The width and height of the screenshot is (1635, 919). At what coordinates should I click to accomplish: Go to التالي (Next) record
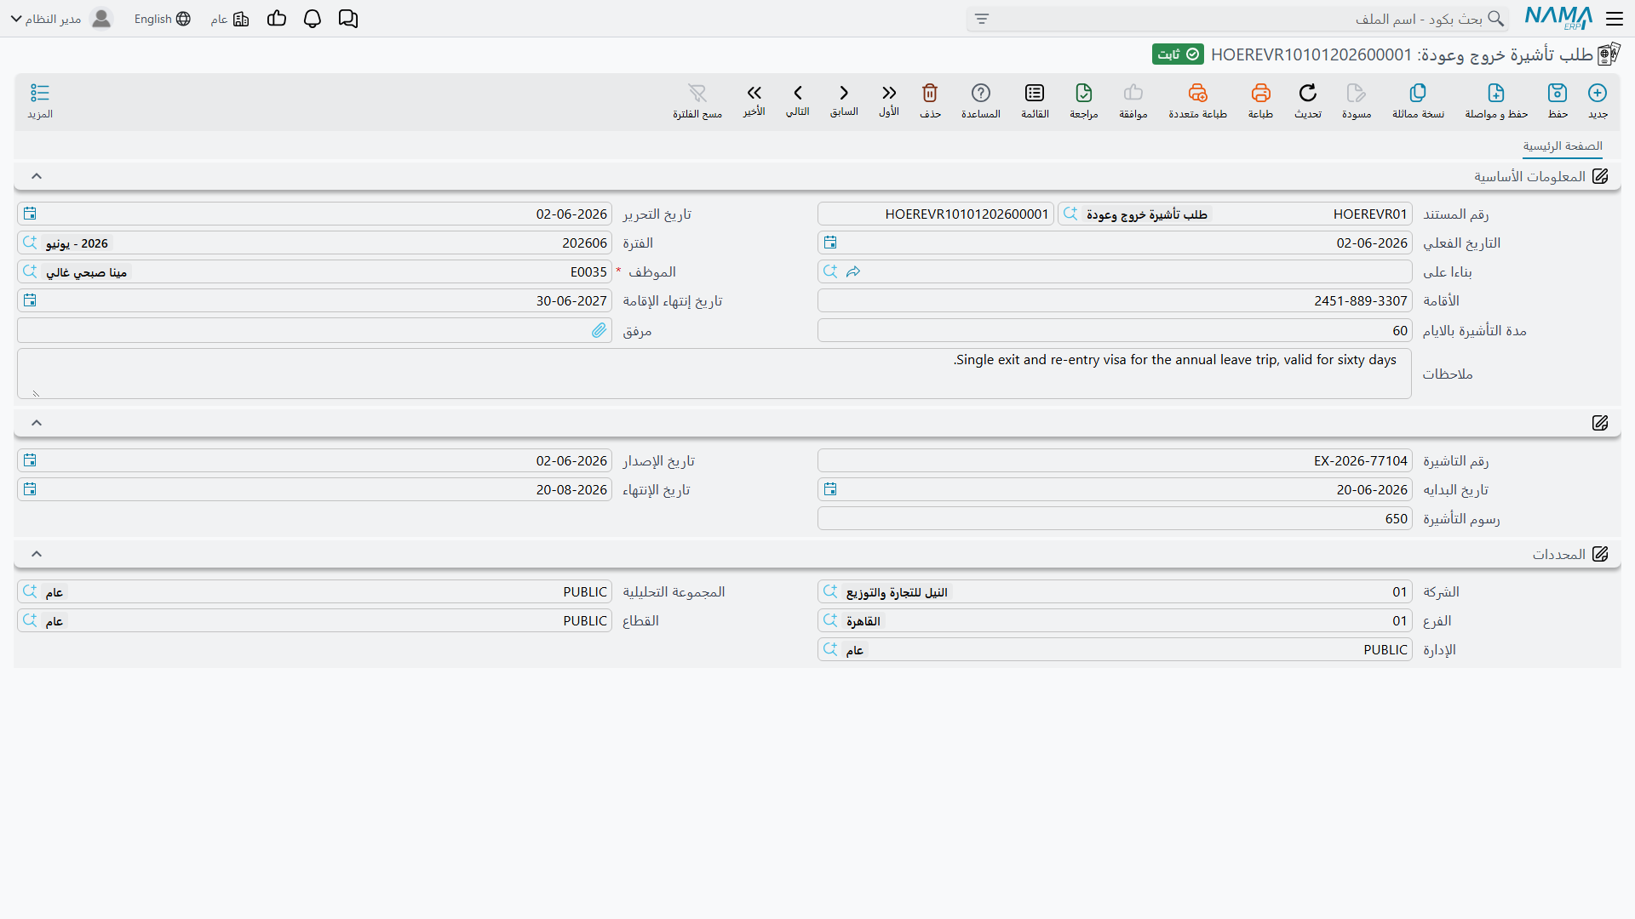coord(798,100)
